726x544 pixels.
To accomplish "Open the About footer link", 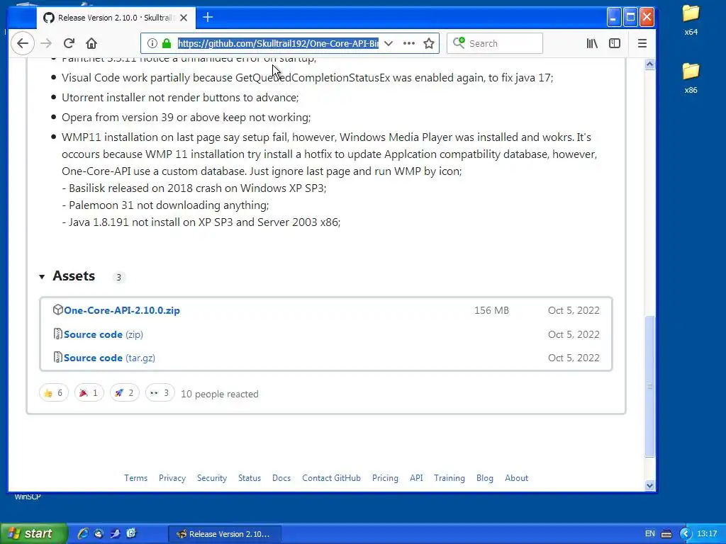I will pyautogui.click(x=516, y=478).
